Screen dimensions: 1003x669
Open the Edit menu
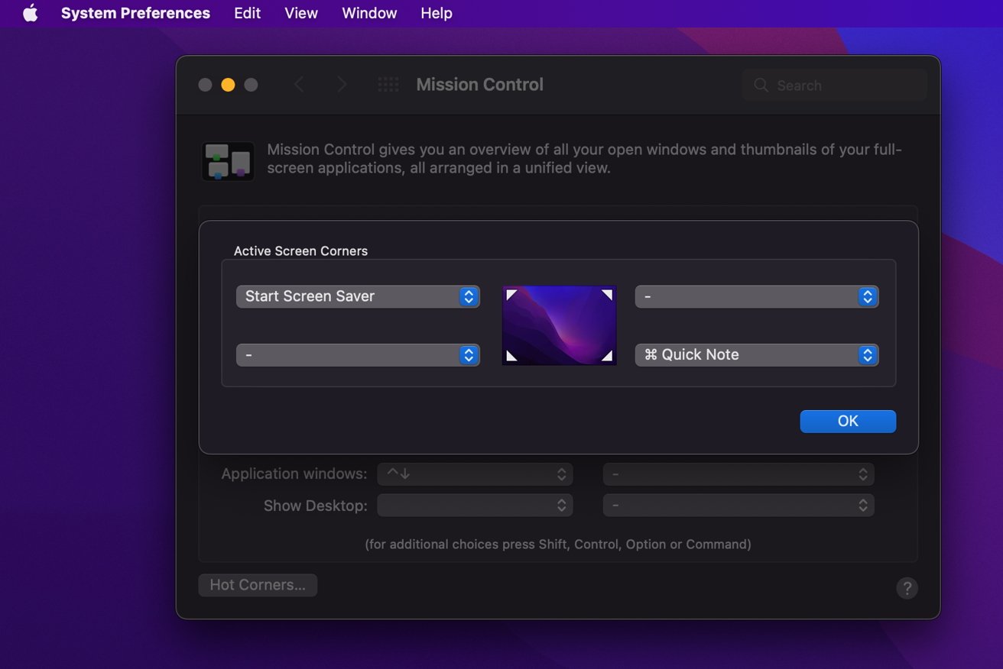[247, 13]
